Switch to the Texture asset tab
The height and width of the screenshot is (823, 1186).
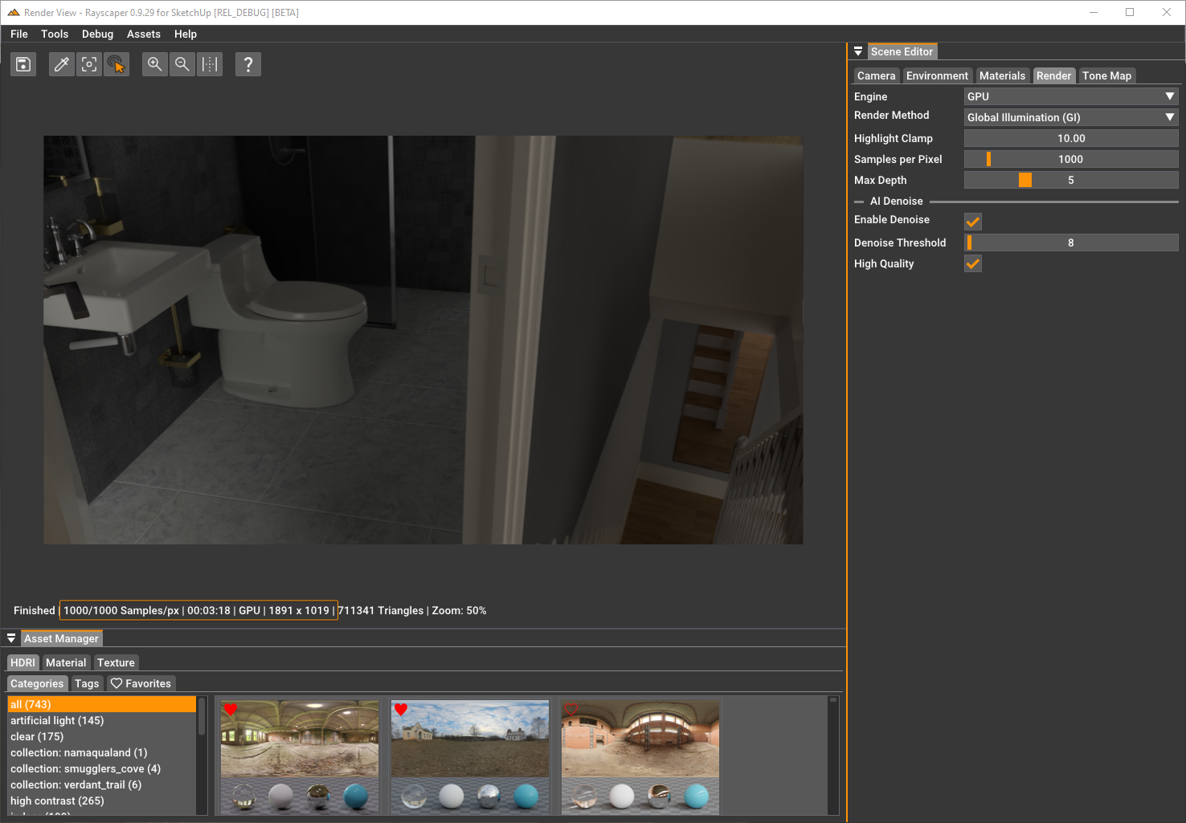116,662
